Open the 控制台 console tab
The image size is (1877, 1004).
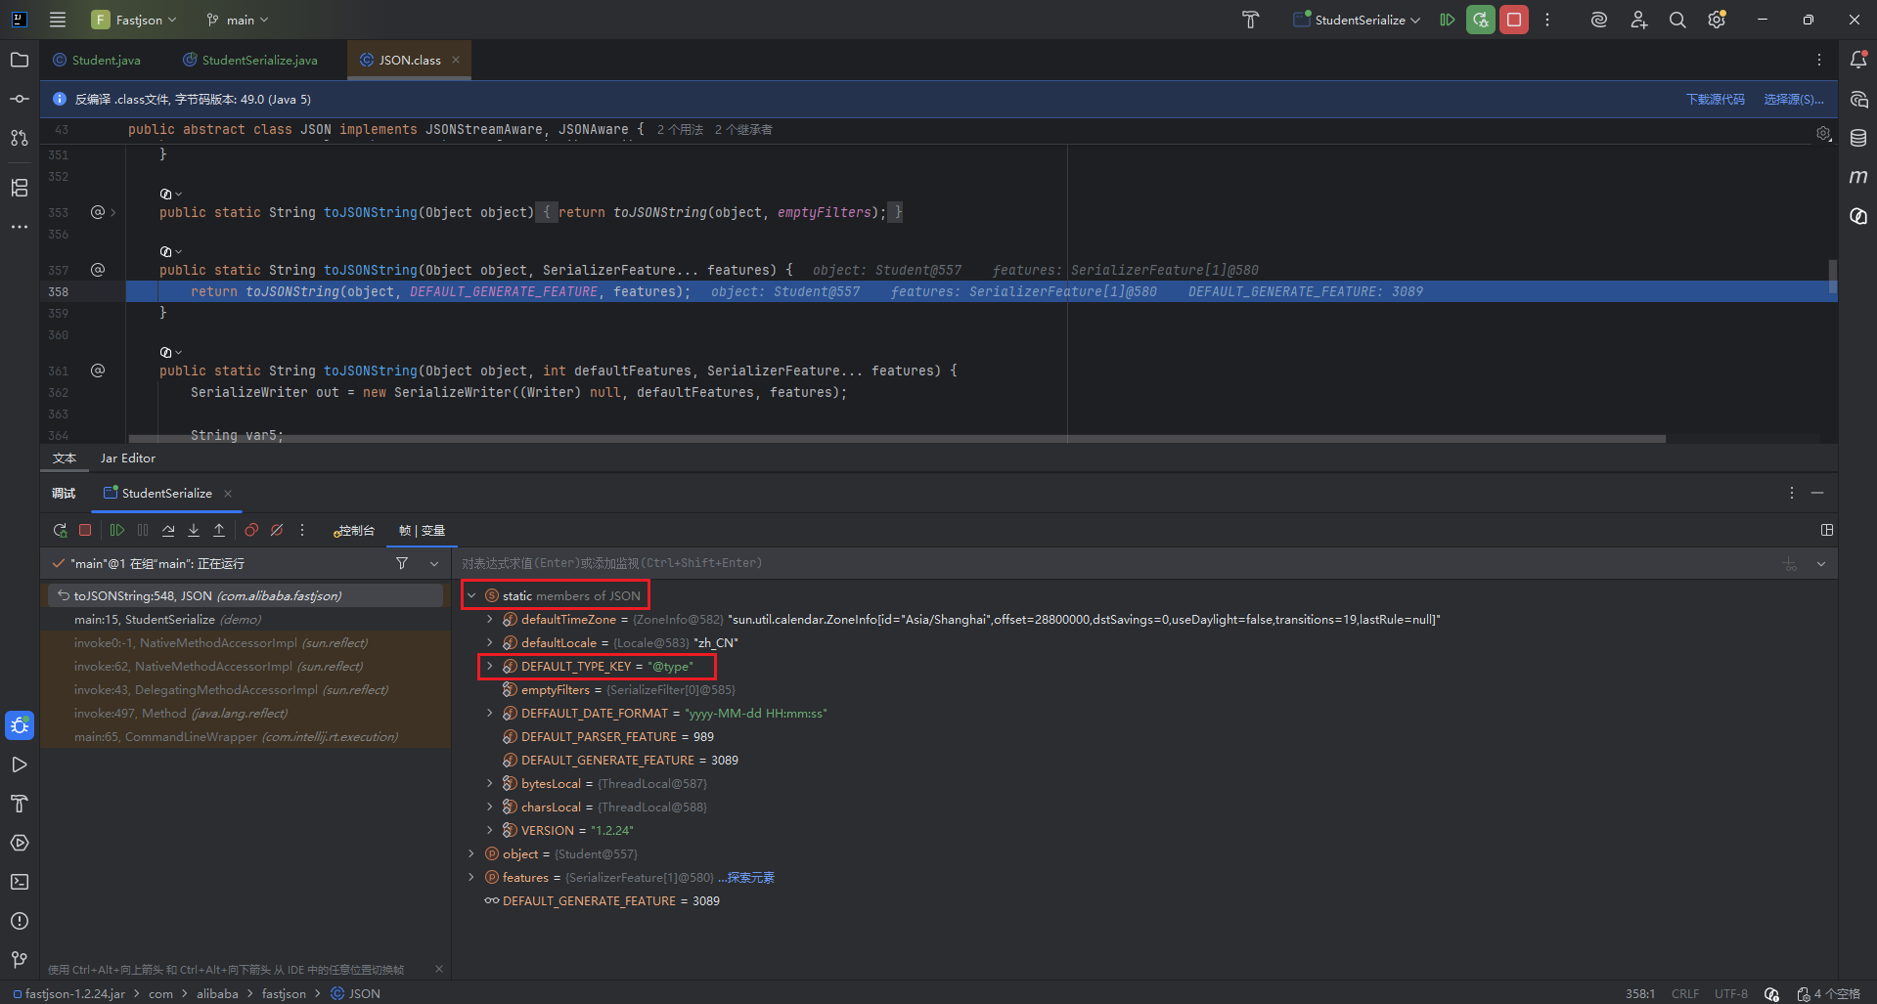[354, 530]
